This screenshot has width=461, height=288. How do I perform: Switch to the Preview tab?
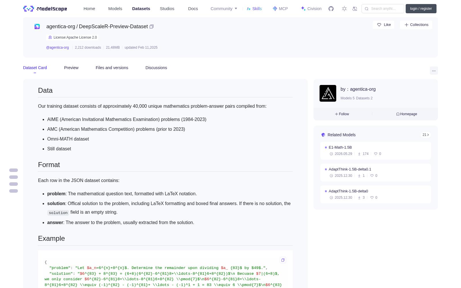(71, 68)
